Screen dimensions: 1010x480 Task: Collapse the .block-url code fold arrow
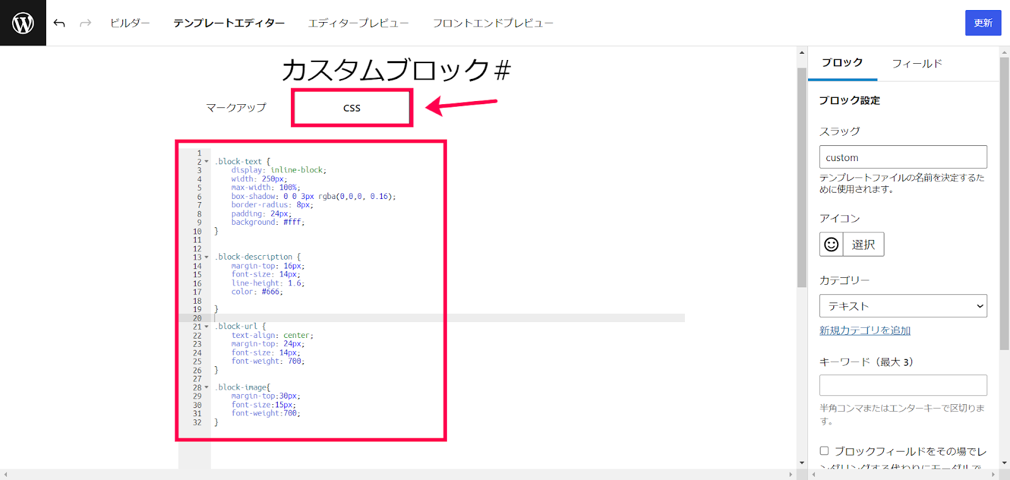[206, 327]
